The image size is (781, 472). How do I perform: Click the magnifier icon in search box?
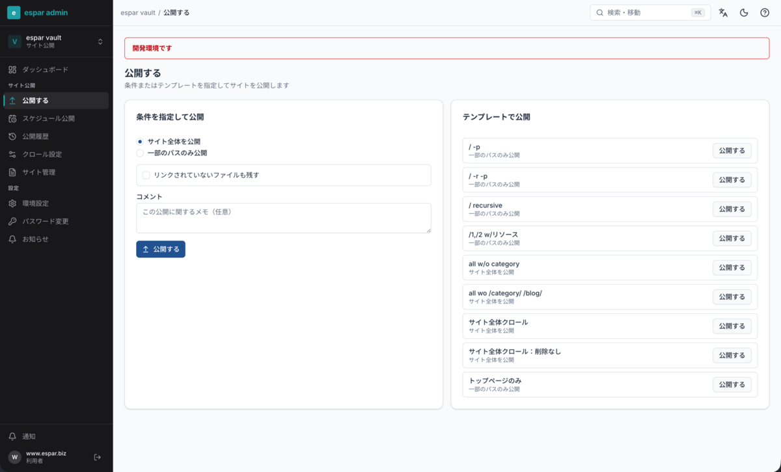click(600, 12)
